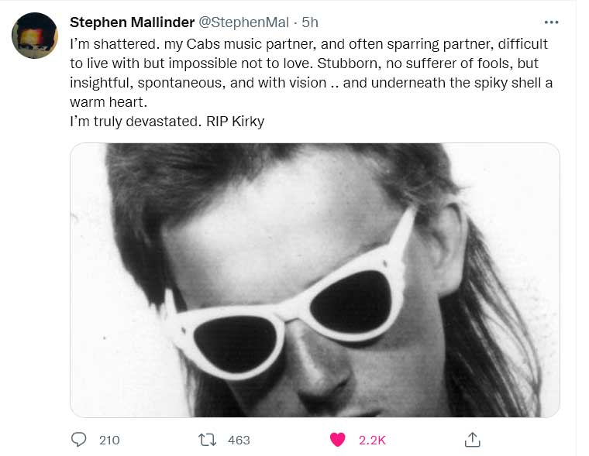Click 'insightful, spontaneous, and with vision' text
This screenshot has height=456, width=589.
coord(198,83)
